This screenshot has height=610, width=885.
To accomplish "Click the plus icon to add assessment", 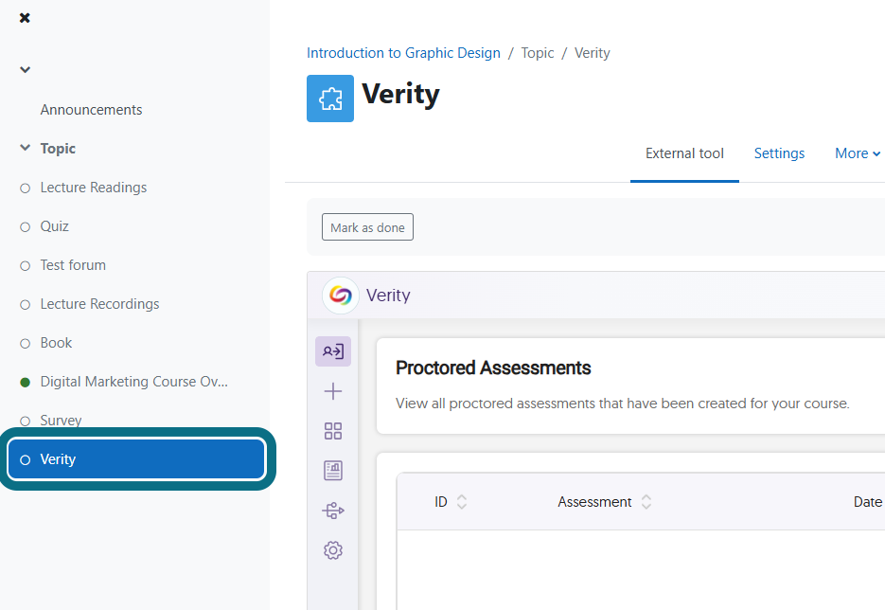I will (333, 391).
